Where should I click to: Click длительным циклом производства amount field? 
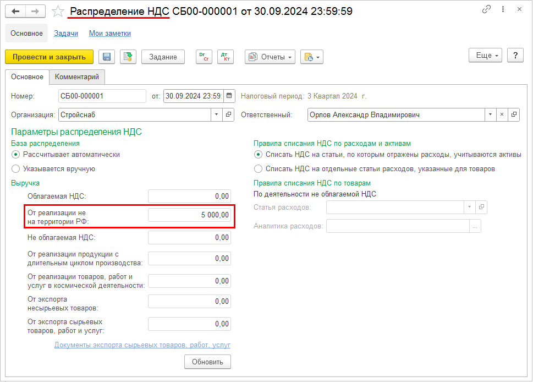point(189,259)
